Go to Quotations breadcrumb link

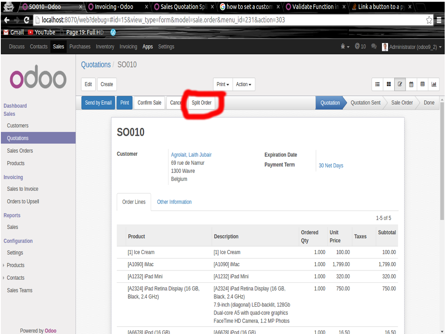[x=96, y=65]
